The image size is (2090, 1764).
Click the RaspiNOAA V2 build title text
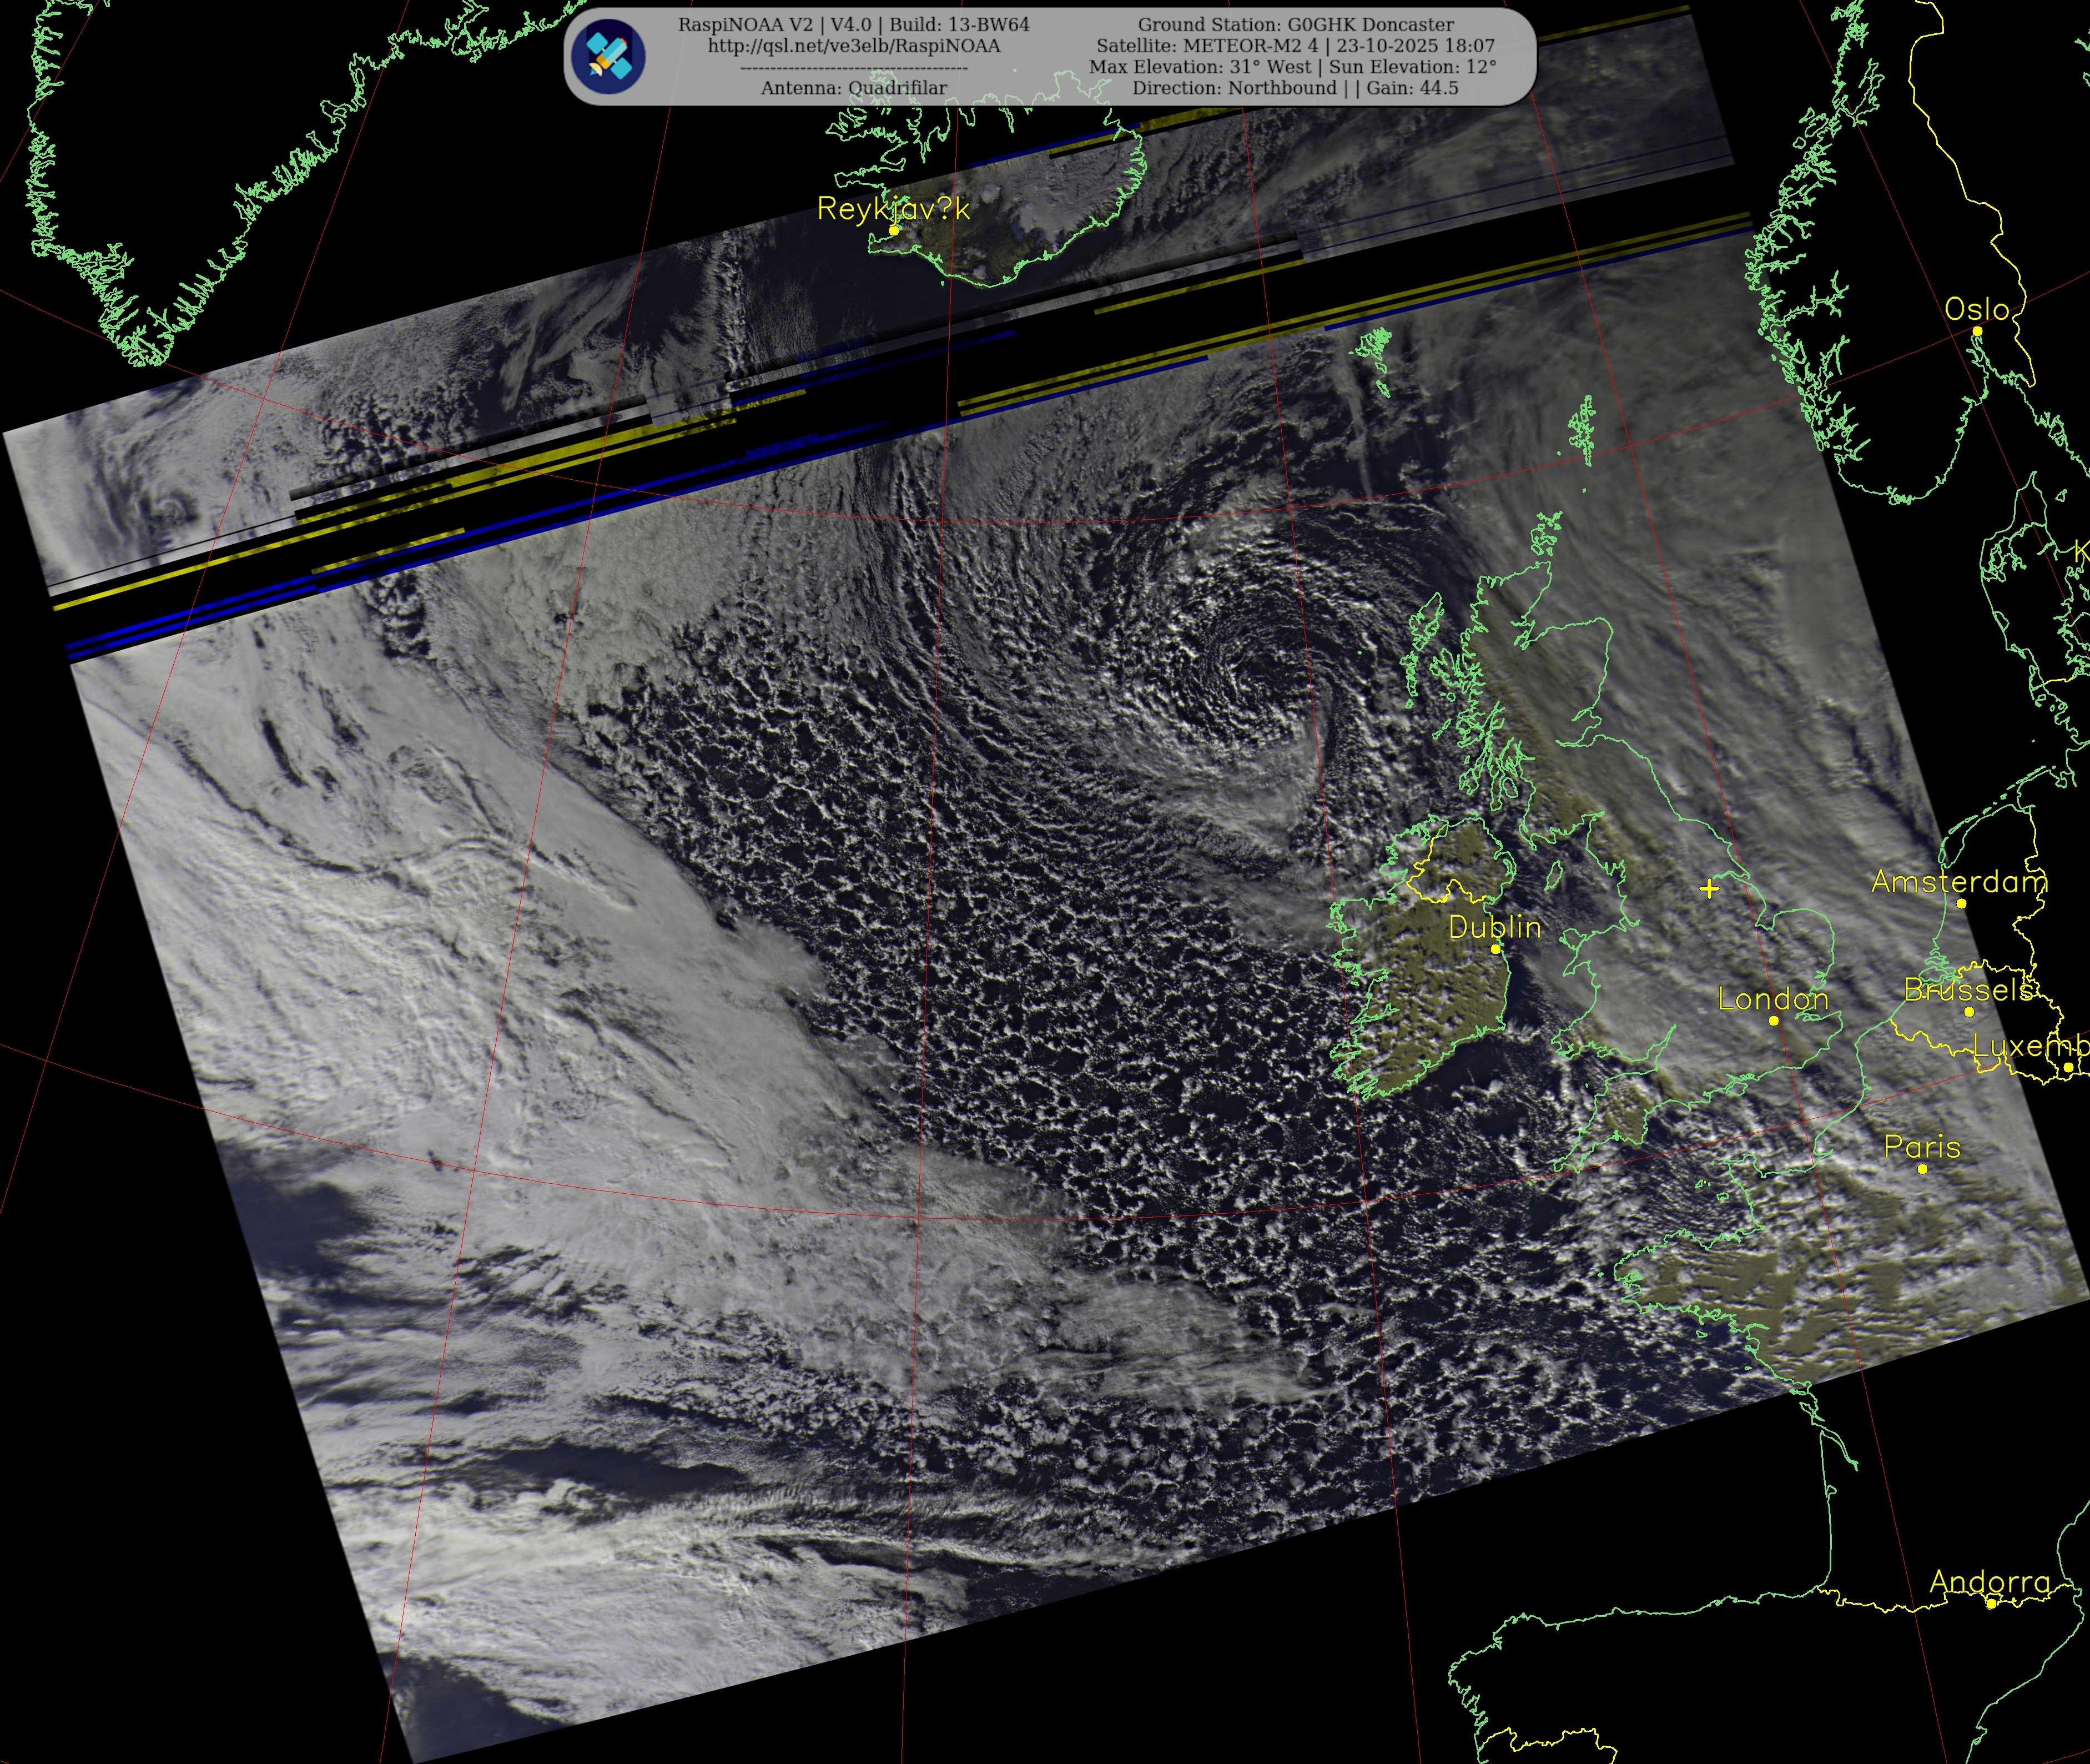[854, 24]
